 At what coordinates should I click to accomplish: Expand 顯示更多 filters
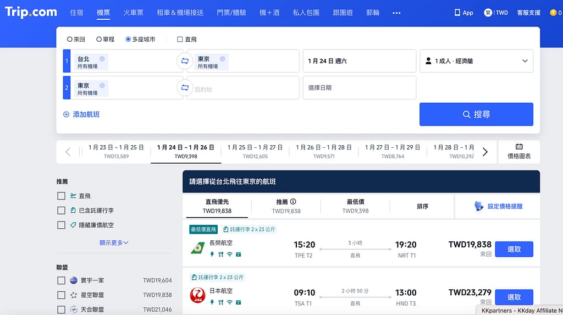(114, 243)
